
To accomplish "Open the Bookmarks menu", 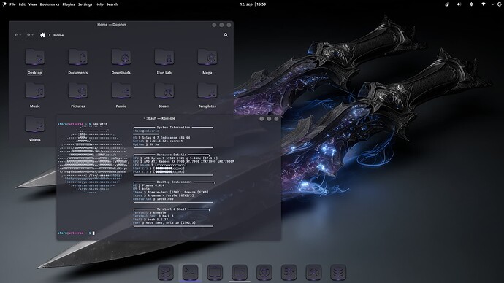I will [x=50, y=4].
